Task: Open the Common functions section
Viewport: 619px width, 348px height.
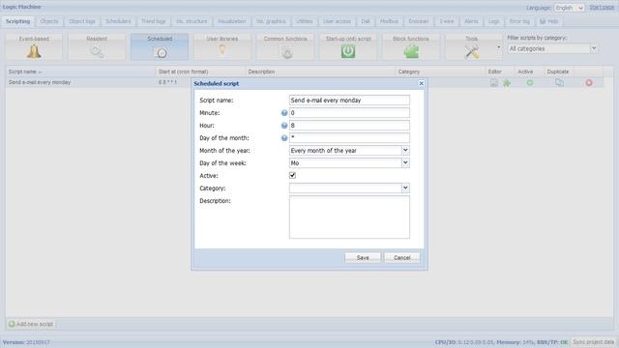Action: (285, 47)
